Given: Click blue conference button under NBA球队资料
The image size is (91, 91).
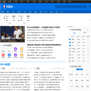Looking at the screenshot, I should coord(79,69).
